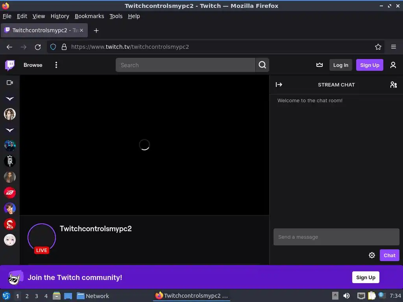Click the Log In button
The height and width of the screenshot is (302, 403).
340,65
